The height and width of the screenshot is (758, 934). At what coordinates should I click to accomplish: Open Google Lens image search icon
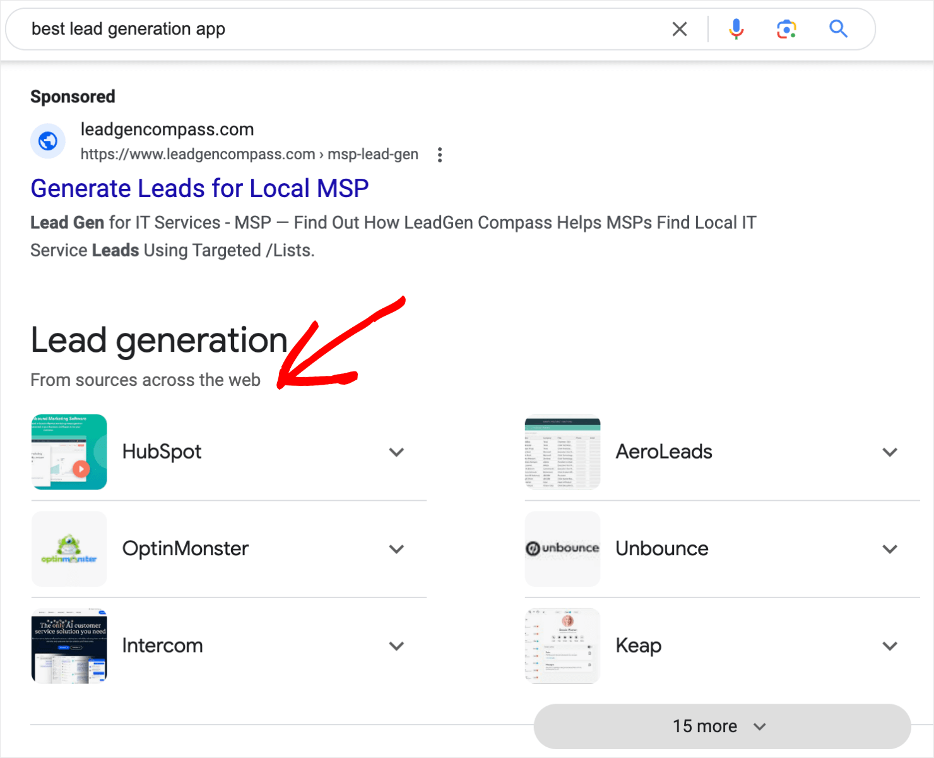[786, 29]
